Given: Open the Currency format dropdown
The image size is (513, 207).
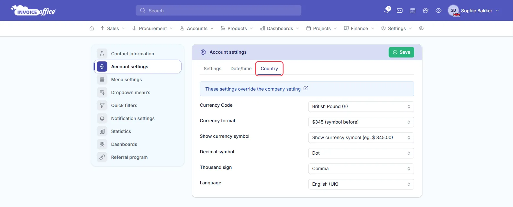Looking at the screenshot, I should [361, 122].
